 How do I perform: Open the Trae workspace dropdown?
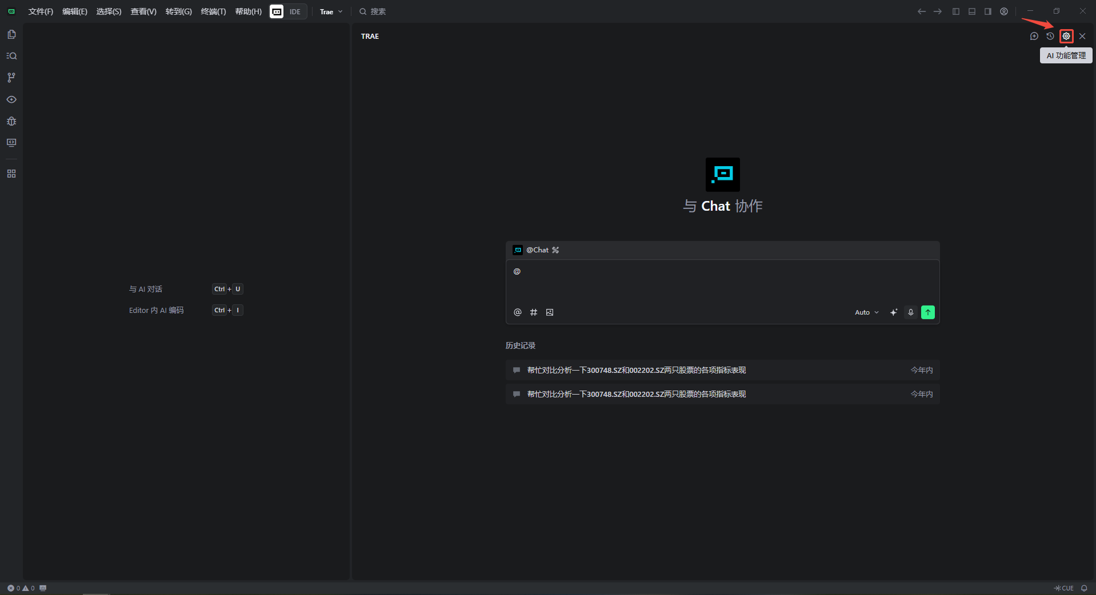click(331, 11)
